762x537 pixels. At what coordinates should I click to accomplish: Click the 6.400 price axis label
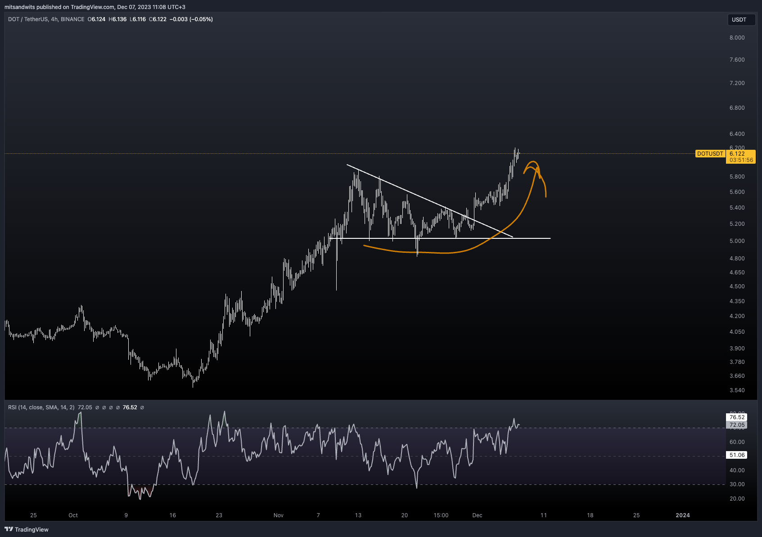tap(737, 134)
